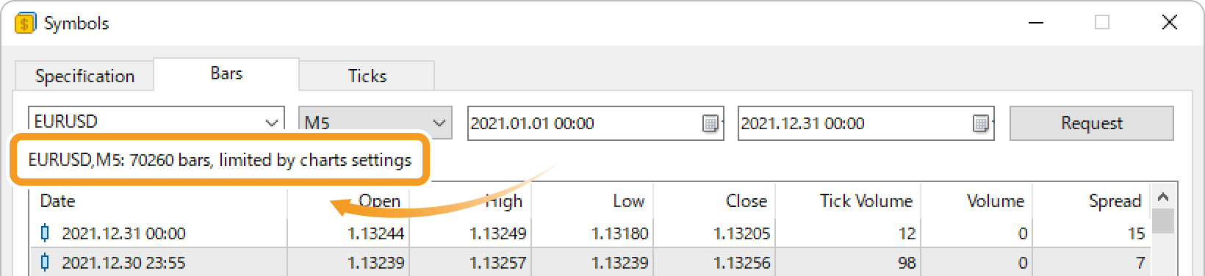Click the open price 1.13244

coord(375,233)
